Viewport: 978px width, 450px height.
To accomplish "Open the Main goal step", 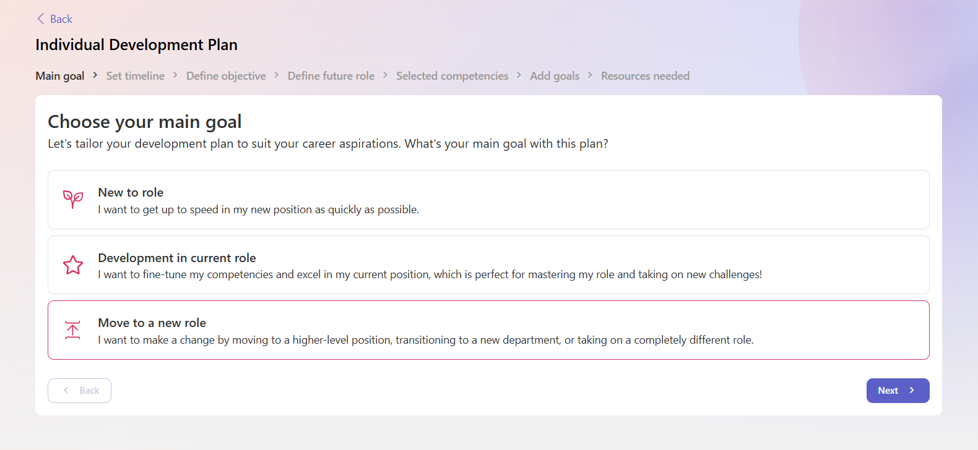I will pos(60,76).
